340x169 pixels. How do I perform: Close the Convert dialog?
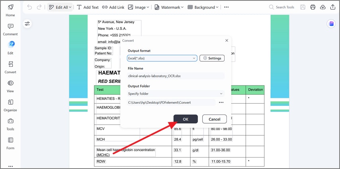click(227, 41)
